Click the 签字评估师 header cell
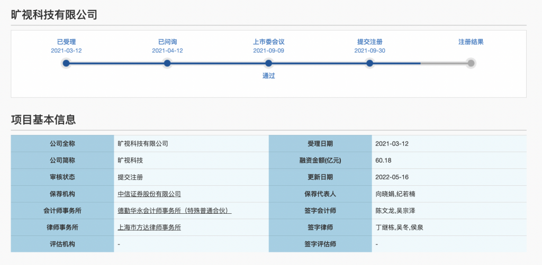The image size is (542, 265). click(320, 244)
